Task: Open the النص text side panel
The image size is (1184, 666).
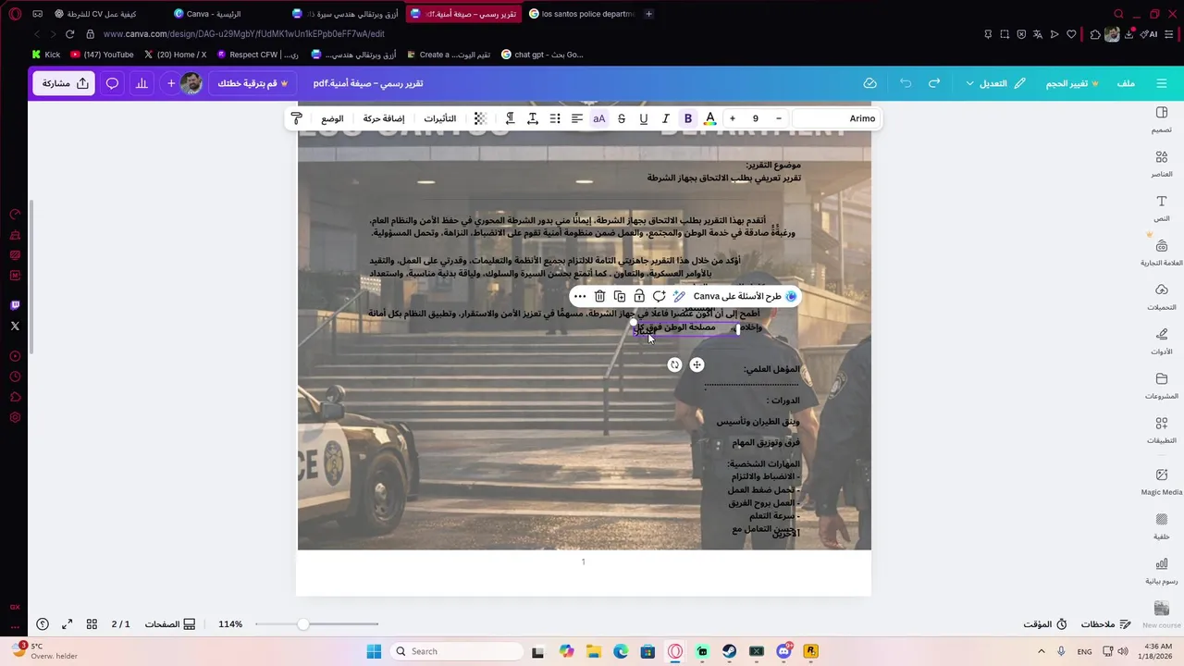Action: (x=1161, y=208)
